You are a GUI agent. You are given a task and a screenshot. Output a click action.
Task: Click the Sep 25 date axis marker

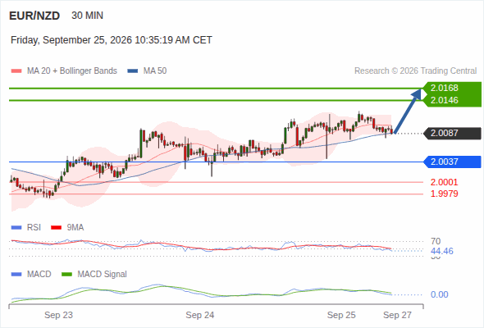click(341, 315)
